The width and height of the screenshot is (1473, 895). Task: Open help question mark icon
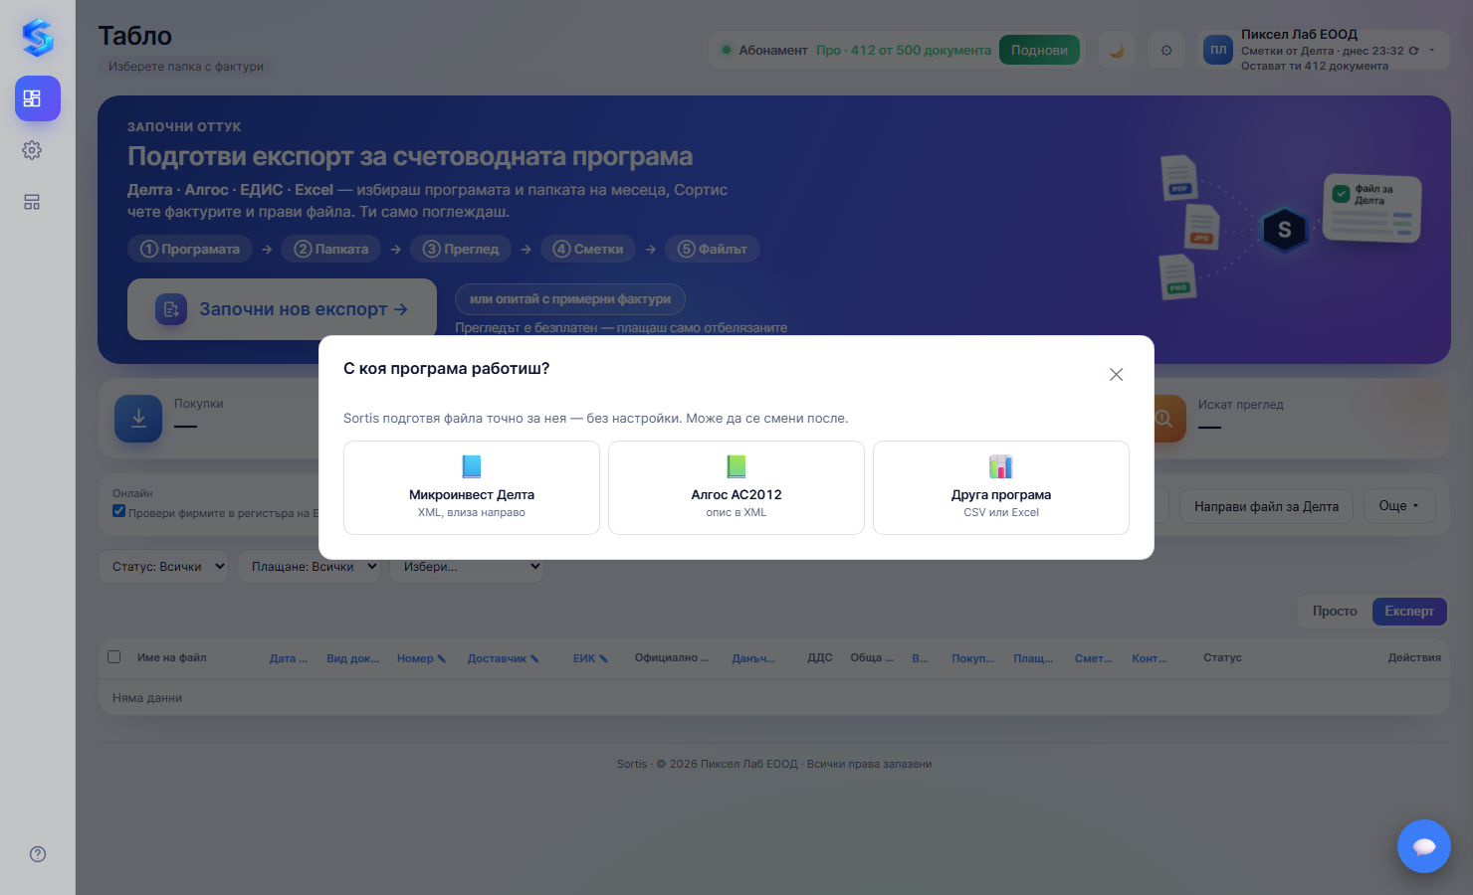(38, 854)
